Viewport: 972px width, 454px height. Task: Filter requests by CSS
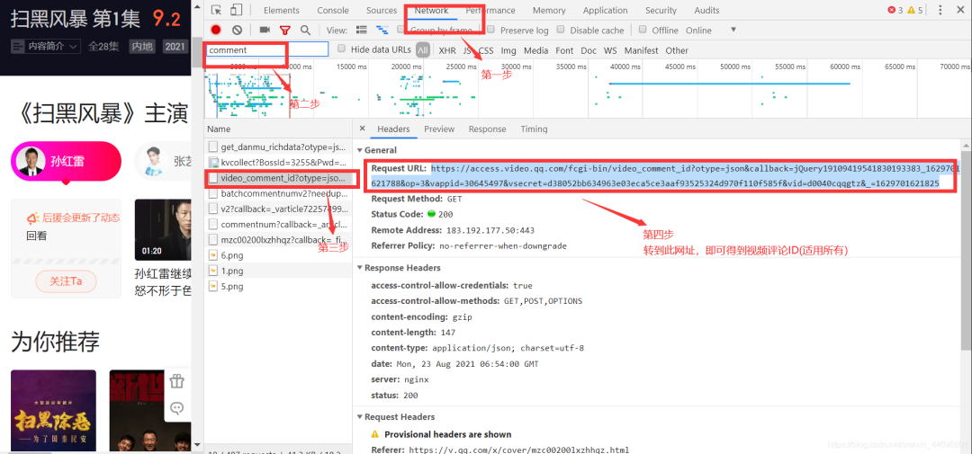[x=486, y=50]
